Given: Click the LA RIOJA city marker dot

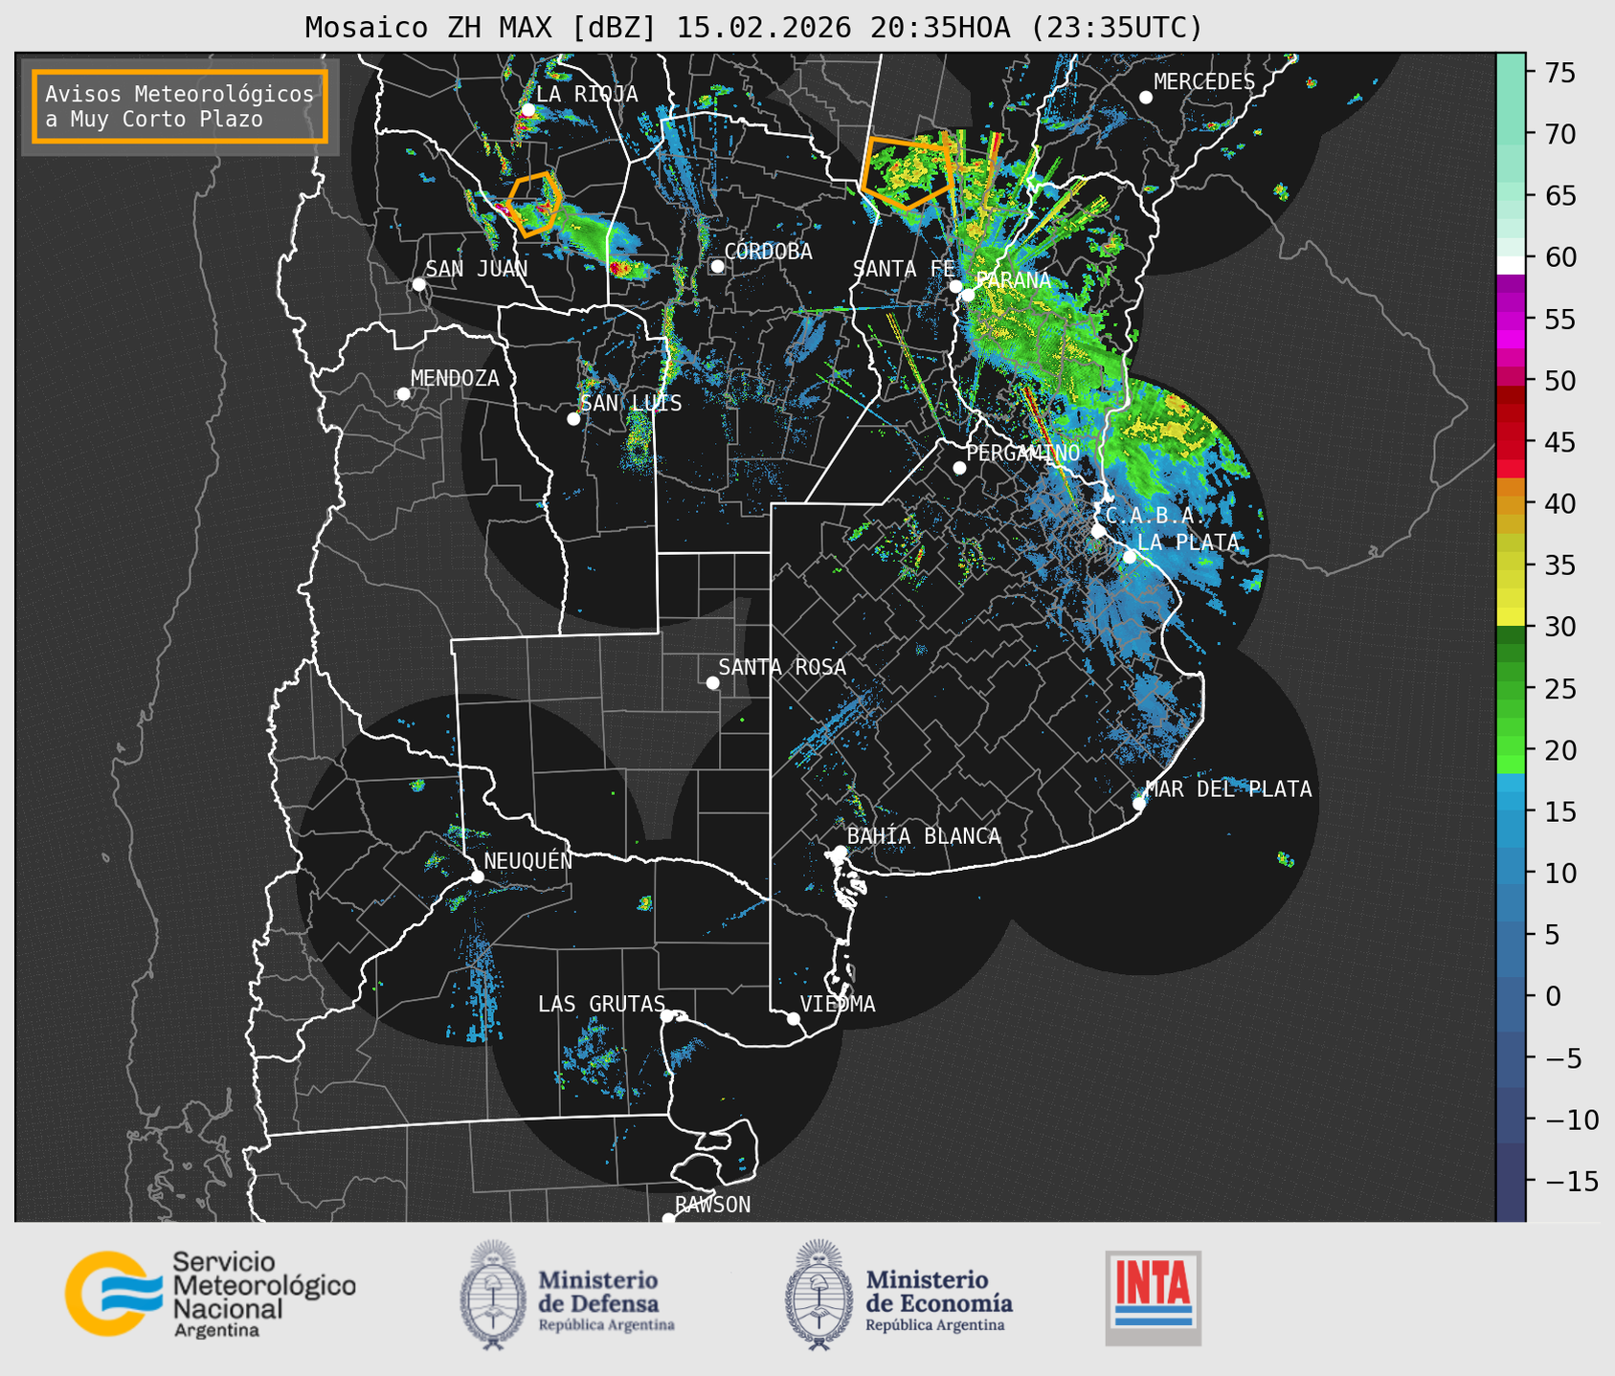Looking at the screenshot, I should [x=527, y=110].
